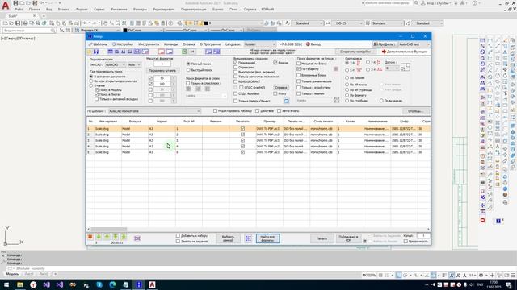Click the A4 icon in Reverse toolbar
The width and height of the screenshot is (517, 290).
coord(192,52)
